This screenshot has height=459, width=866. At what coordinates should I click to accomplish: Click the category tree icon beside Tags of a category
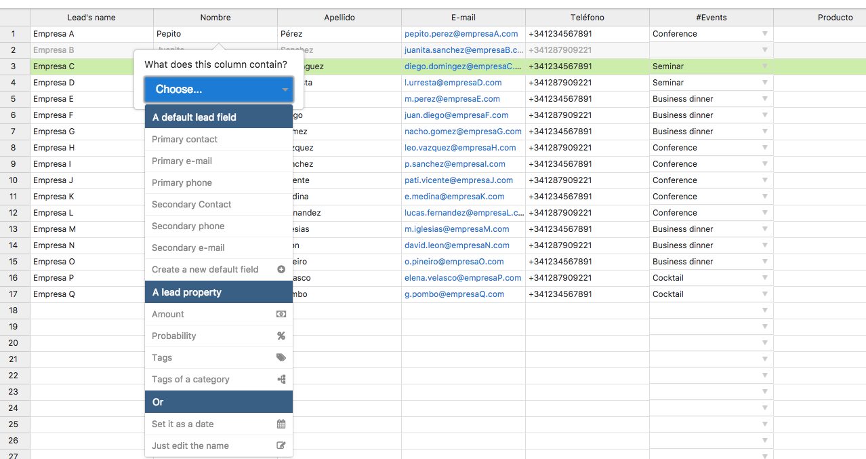[281, 379]
